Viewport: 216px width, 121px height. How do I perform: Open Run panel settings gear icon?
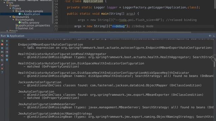(210, 36)
